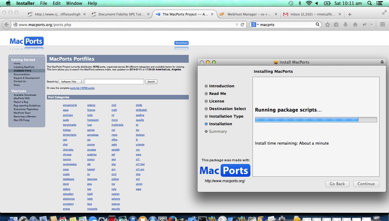Click the lock icon in Install MacPorts window
The width and height of the screenshot is (389, 221).
382,62
